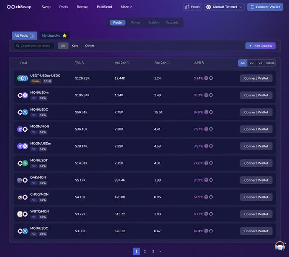Open APR calculator for MON/USDT pool

pyautogui.click(x=206, y=163)
